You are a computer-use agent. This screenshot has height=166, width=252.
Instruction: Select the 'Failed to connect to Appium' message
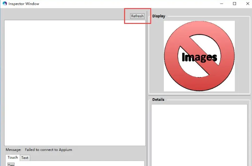[x=48, y=150]
